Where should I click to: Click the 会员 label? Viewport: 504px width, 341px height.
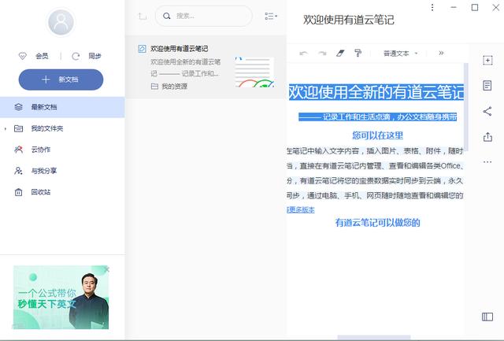(x=42, y=56)
